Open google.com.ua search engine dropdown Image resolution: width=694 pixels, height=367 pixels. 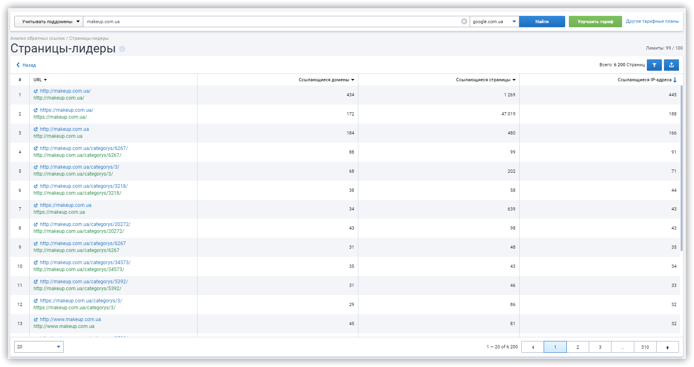pos(494,22)
